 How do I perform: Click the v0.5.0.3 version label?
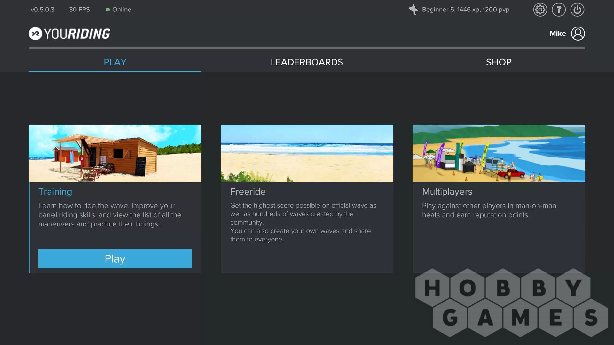coord(43,10)
